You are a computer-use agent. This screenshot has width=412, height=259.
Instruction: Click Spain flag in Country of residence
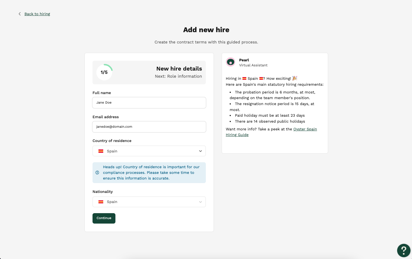click(101, 151)
